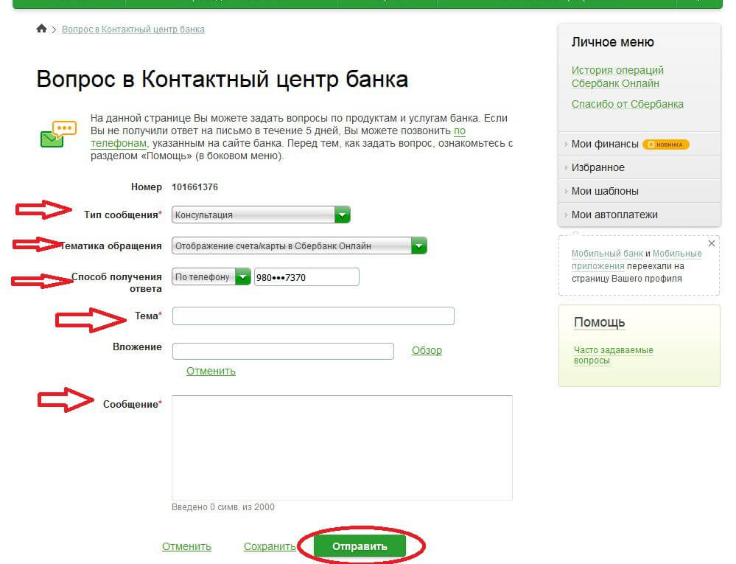This screenshot has width=736, height=564.
Task: Open the 'По телефону' reply method dropdown
Action: [x=211, y=277]
